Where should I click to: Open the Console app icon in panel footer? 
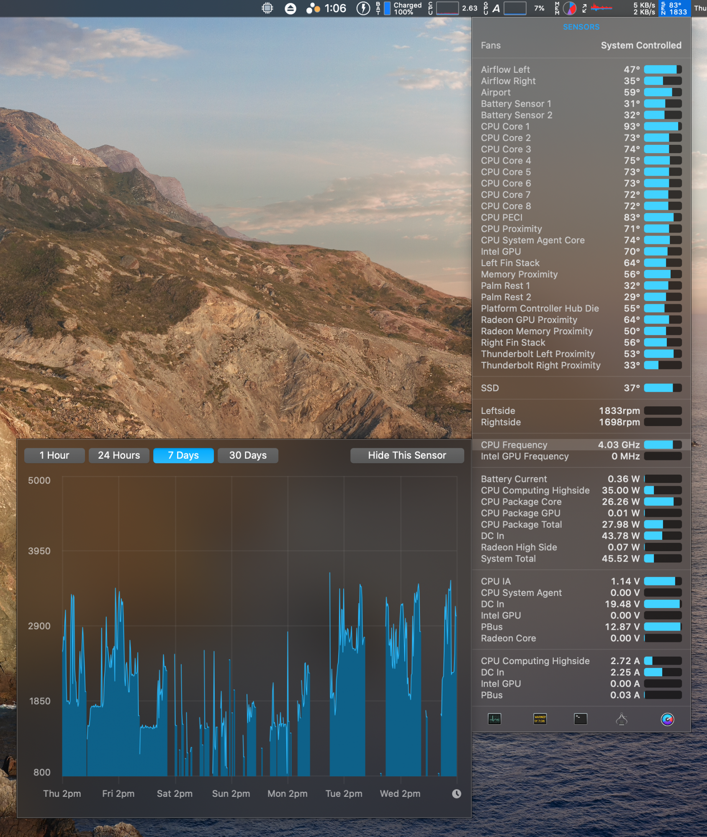pyautogui.click(x=540, y=719)
